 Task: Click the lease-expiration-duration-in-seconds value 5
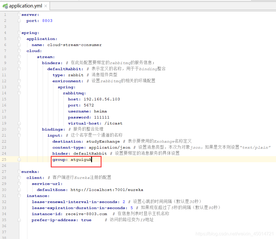coord(132,208)
